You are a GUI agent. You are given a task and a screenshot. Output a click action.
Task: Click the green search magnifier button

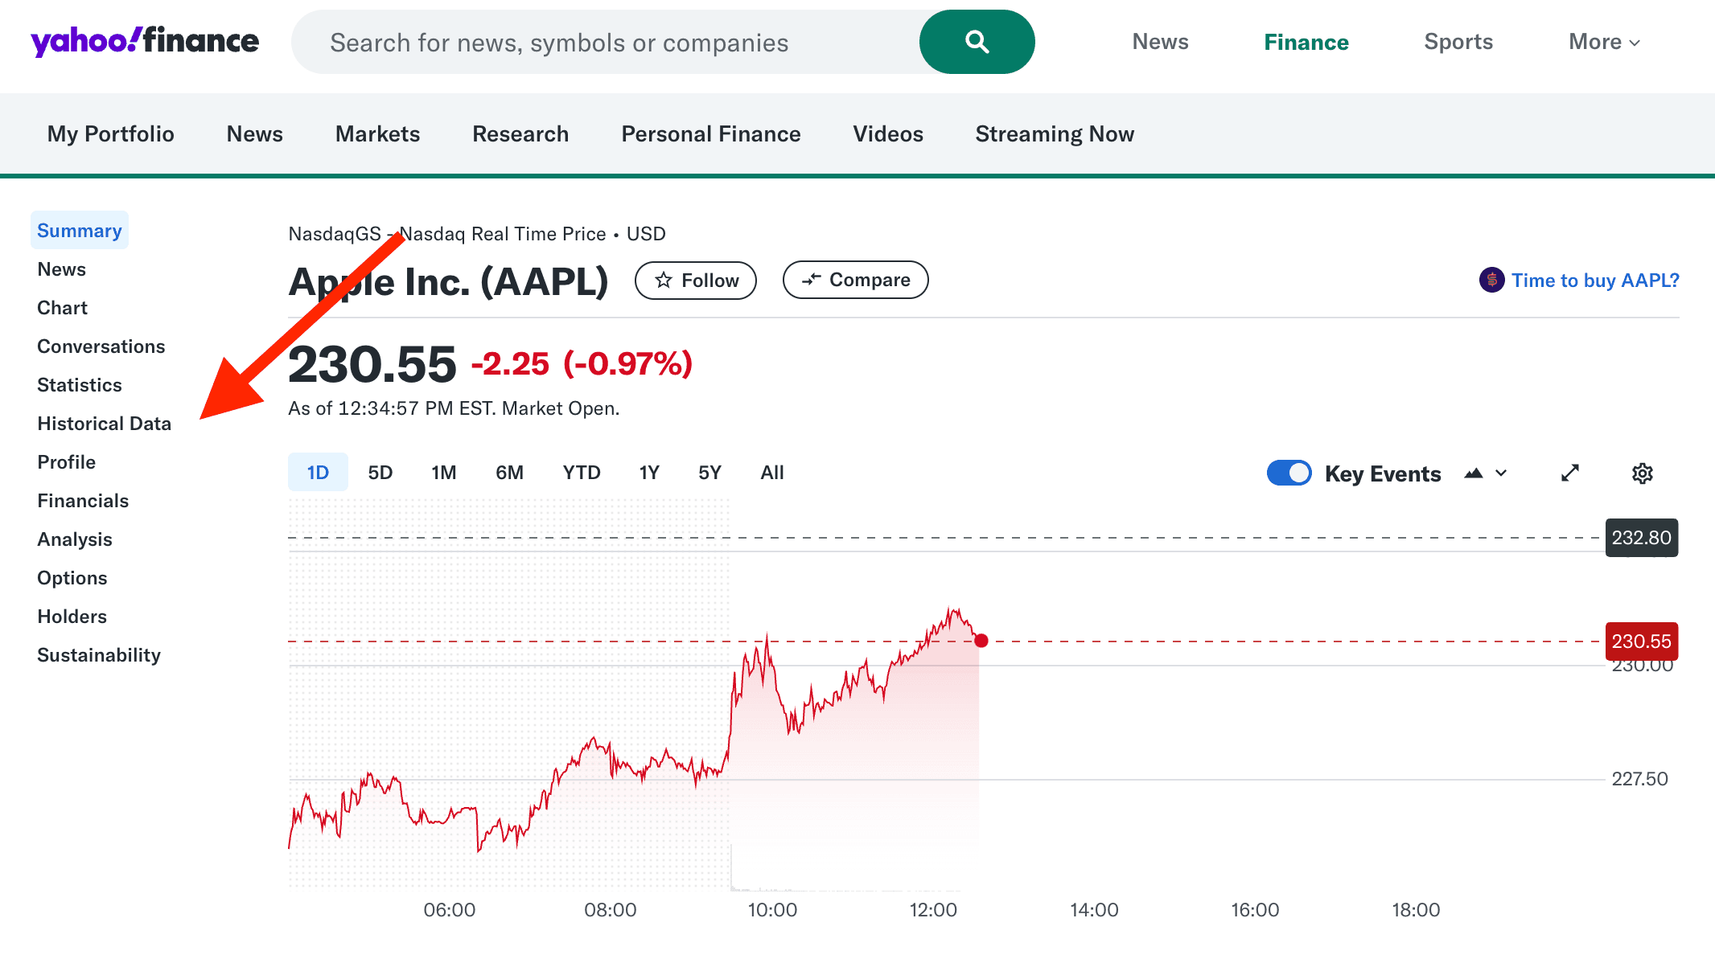click(x=977, y=42)
